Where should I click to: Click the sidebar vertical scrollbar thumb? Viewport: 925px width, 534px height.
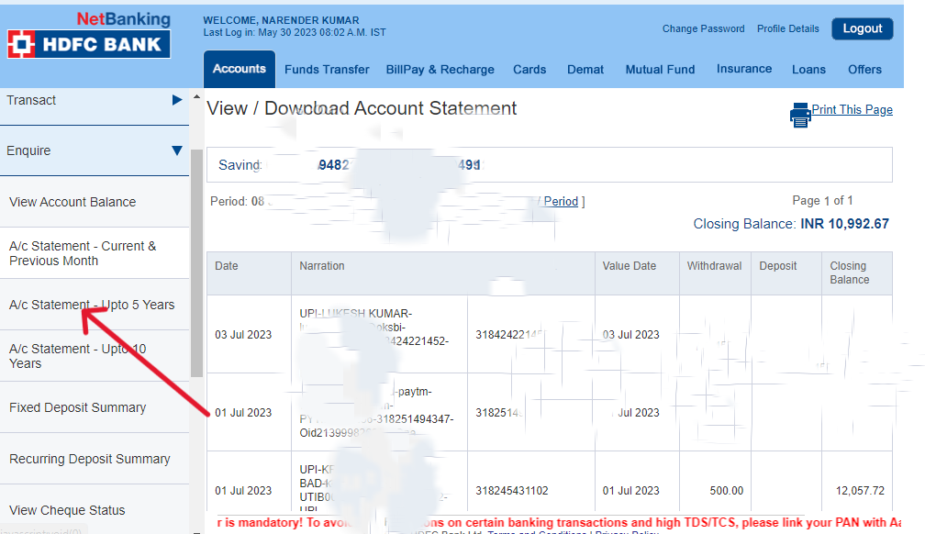(196, 262)
